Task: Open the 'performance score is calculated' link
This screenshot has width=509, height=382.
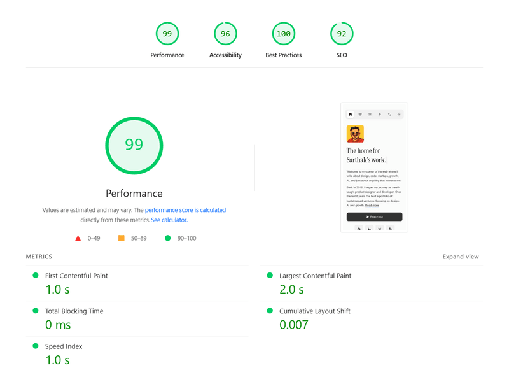Action: pyautogui.click(x=185, y=210)
